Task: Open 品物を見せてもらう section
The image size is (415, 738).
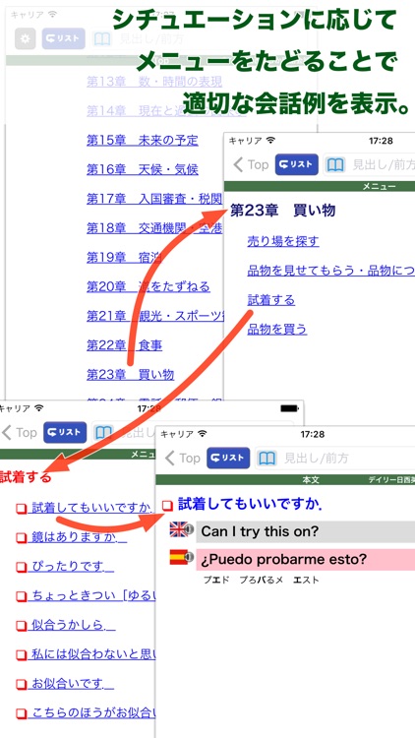Action: (331, 271)
